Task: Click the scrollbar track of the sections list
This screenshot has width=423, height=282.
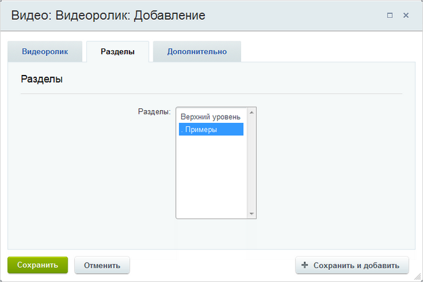Action: [251, 163]
